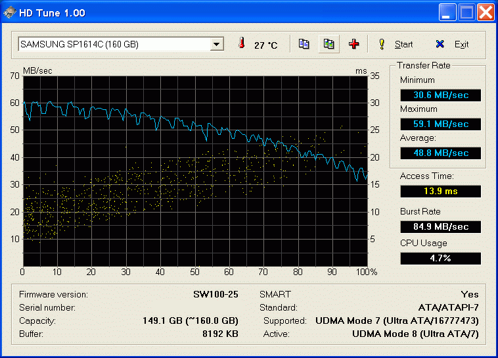Click the Transfer Rate group label
The image size is (498, 358).
pos(424,66)
